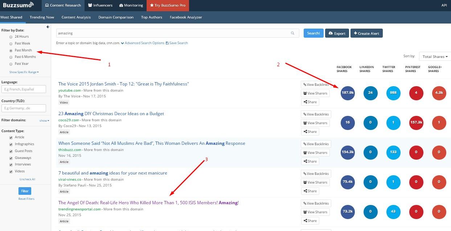
Task: Select the Past Year date filter
Action: pos(11,64)
